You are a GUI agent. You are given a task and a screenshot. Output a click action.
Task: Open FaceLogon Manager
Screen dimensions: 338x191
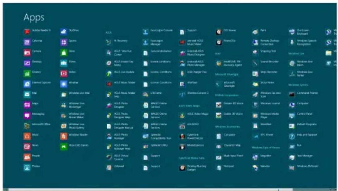point(153,42)
